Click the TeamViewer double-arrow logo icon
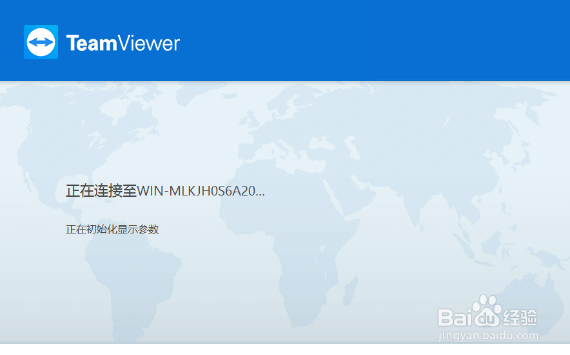This screenshot has width=570, height=355. [41, 42]
